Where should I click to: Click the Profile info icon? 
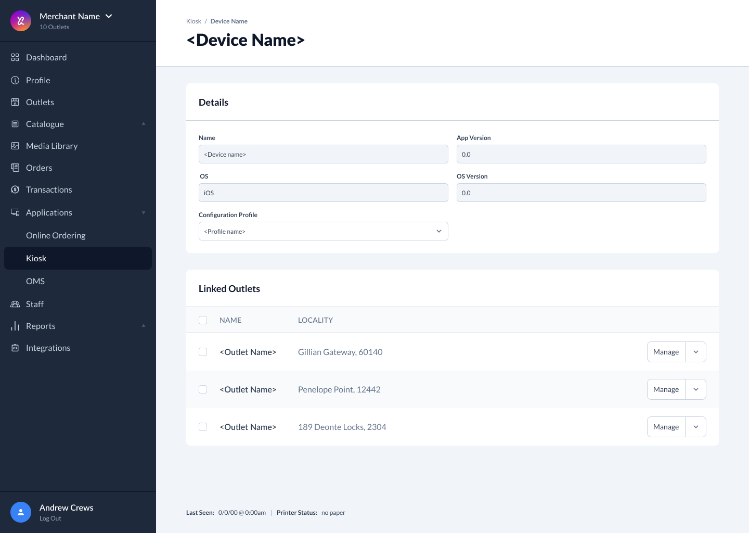[x=15, y=80]
